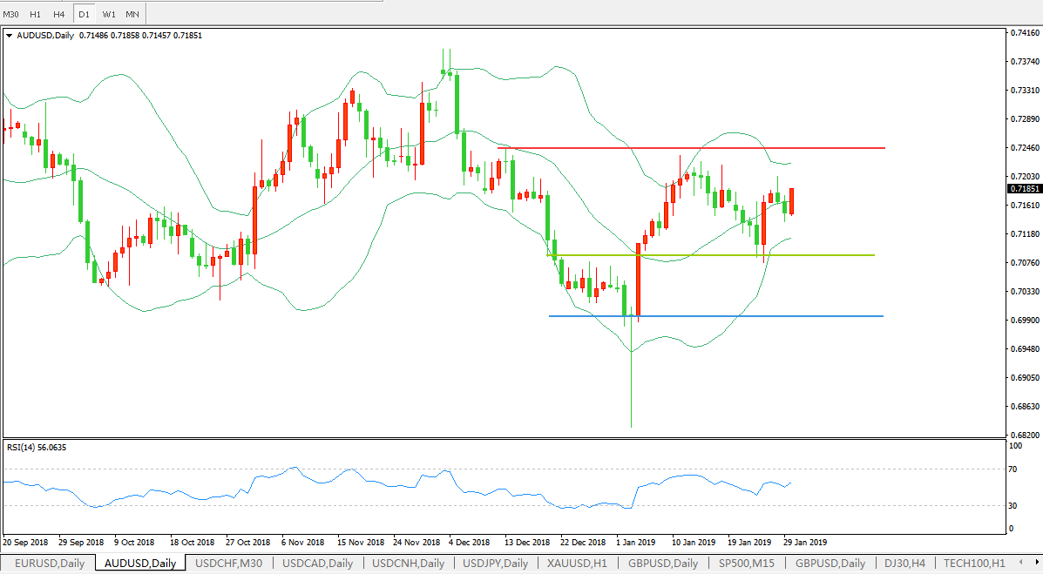Open the TECH100,H1 chart tab

(x=973, y=564)
